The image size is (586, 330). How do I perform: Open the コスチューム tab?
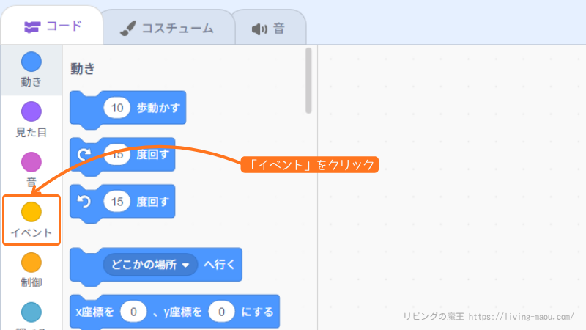[x=167, y=29]
